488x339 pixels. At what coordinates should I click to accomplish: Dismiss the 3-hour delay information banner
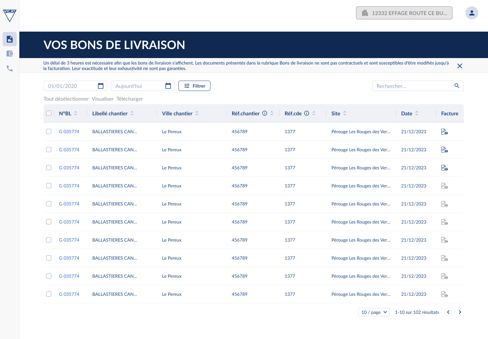460,66
